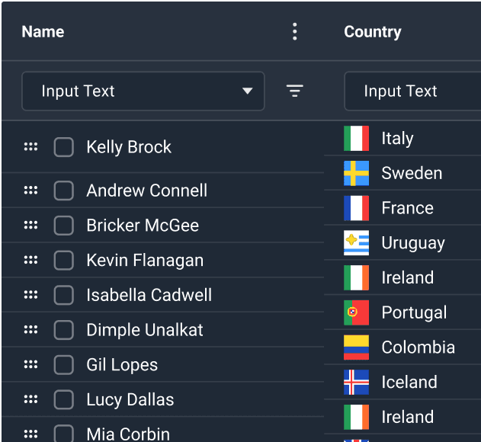481x442 pixels.
Task: Click the Iceland flag icon
Action: pyautogui.click(x=356, y=383)
